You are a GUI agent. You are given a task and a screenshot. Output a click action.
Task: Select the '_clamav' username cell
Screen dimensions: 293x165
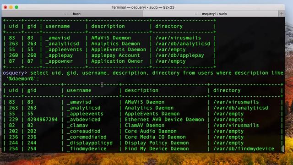tap(77, 125)
